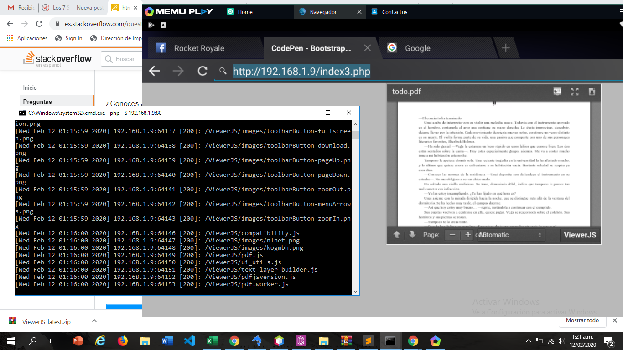623x350 pixels.
Task: Open ViewerJS-latest.zip from downloads bar
Action: tap(46, 321)
